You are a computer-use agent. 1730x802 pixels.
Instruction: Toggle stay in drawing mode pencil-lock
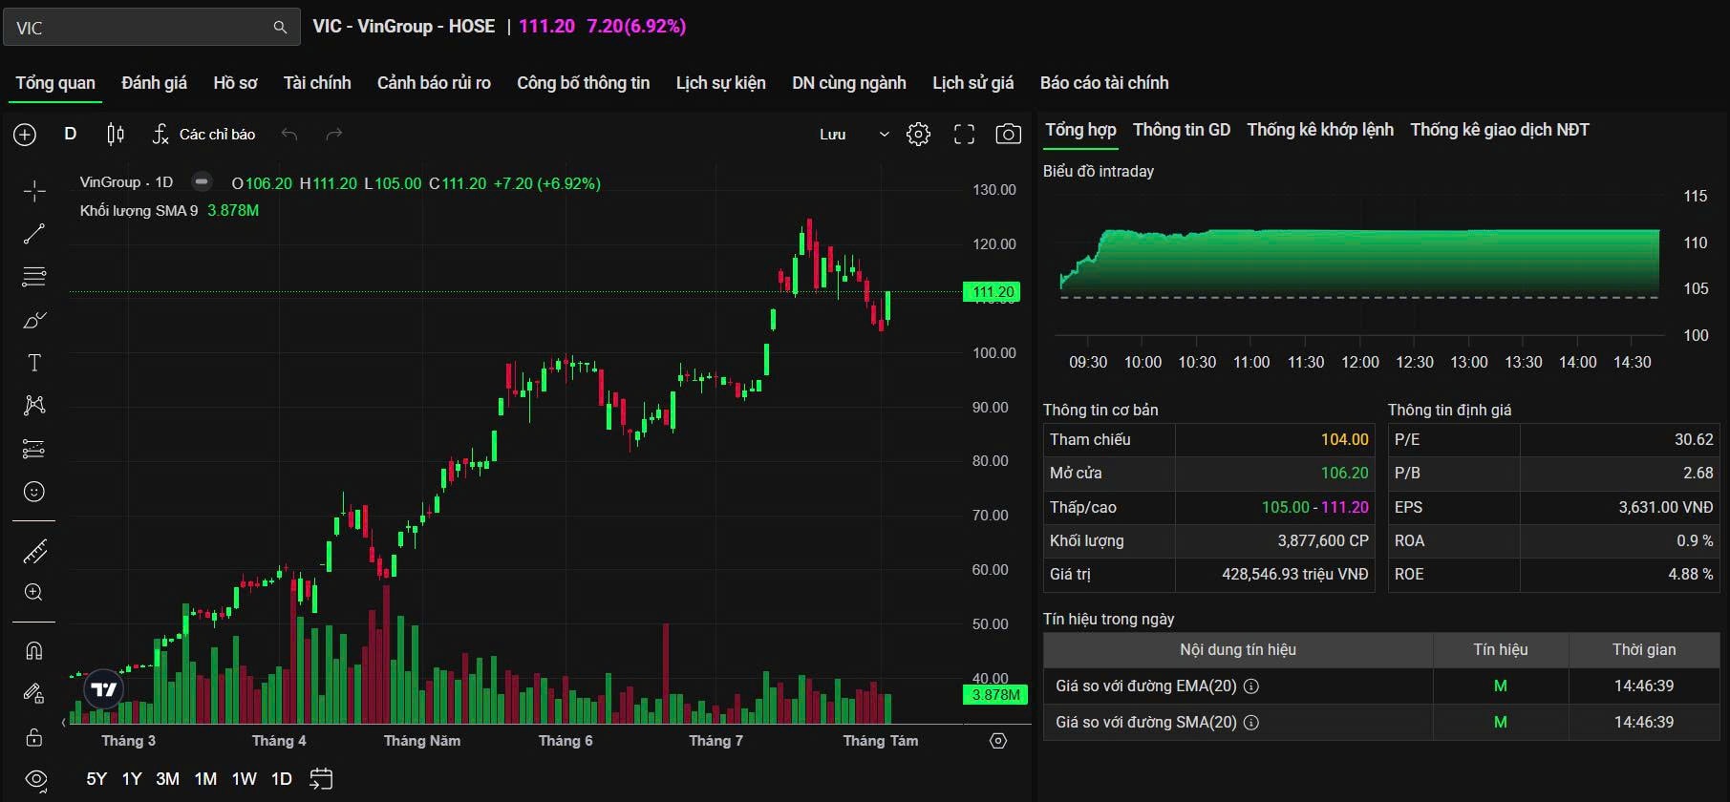tap(34, 693)
